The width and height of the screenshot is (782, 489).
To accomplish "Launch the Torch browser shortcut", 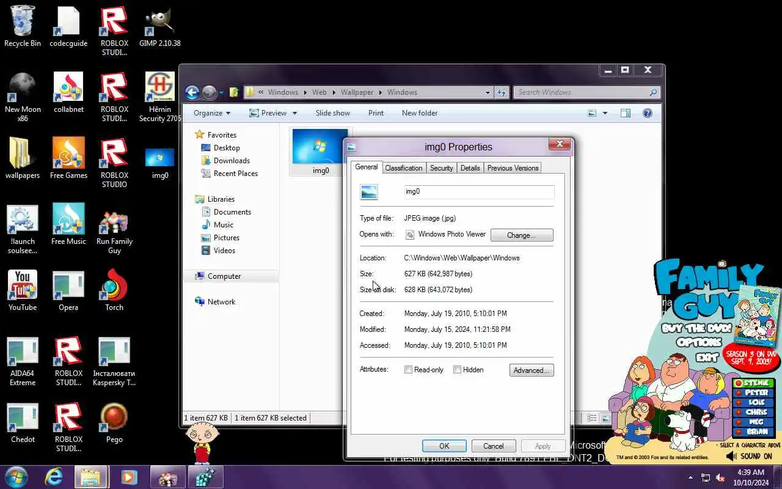I will [x=114, y=290].
